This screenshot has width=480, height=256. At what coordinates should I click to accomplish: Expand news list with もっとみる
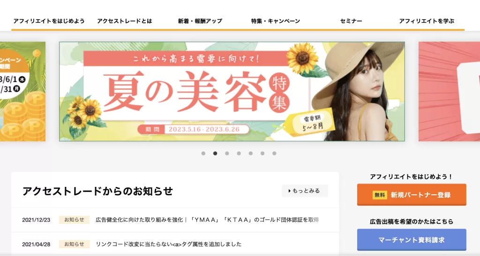(x=305, y=191)
